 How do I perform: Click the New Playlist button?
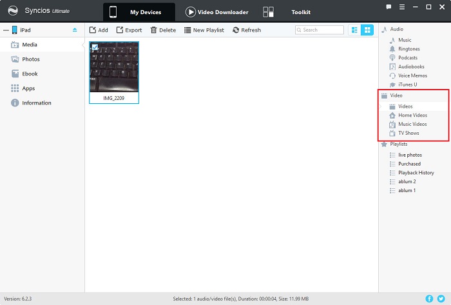[204, 30]
